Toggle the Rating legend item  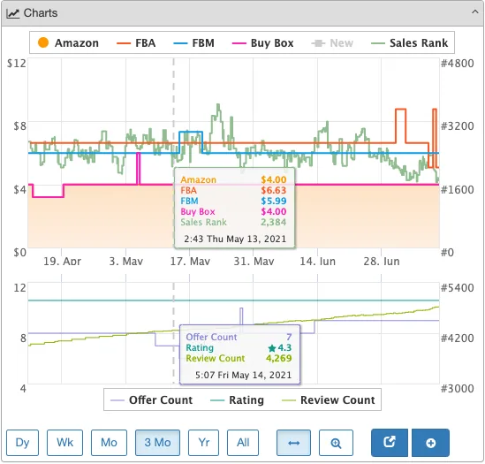(x=237, y=400)
